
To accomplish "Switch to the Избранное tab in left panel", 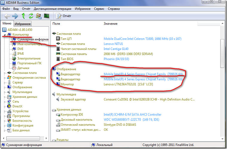I will pos(23,24).
